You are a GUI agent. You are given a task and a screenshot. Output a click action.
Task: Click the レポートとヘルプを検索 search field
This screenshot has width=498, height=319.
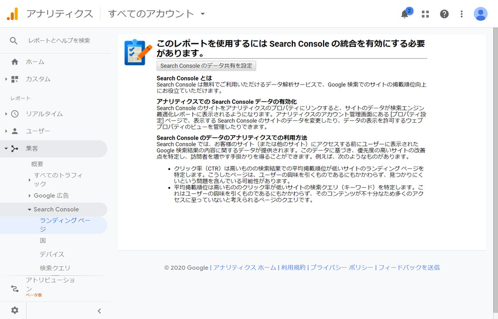tap(59, 41)
